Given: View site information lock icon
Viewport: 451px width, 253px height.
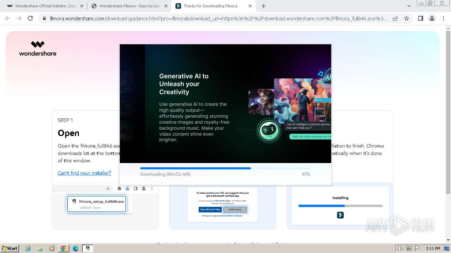Looking at the screenshot, I should click(x=44, y=19).
